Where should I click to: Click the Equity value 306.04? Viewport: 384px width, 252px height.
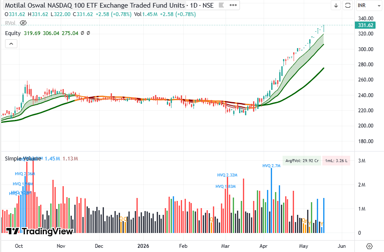[51, 33]
